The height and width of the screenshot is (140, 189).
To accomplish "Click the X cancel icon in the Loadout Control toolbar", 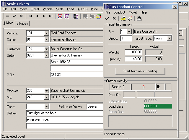I will 114,18.
